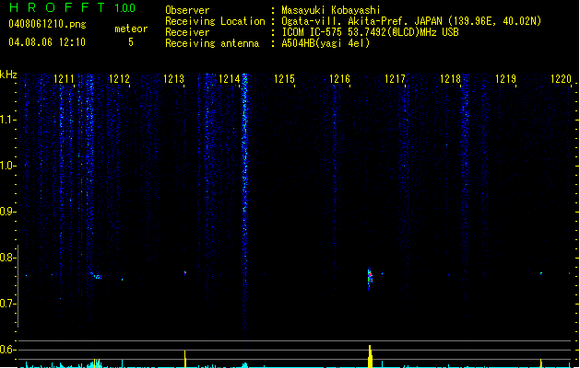Click the HROFFT 1.0.0 title text

click(73, 7)
